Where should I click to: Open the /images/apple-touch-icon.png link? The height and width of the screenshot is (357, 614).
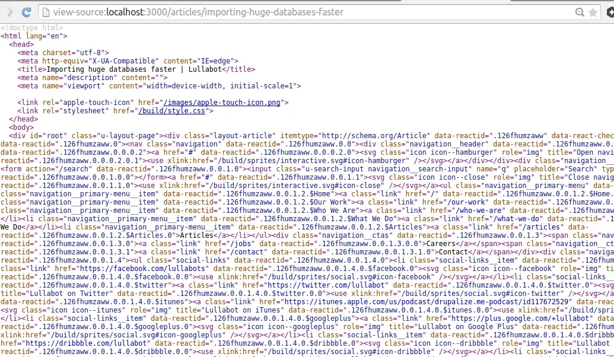(x=223, y=103)
